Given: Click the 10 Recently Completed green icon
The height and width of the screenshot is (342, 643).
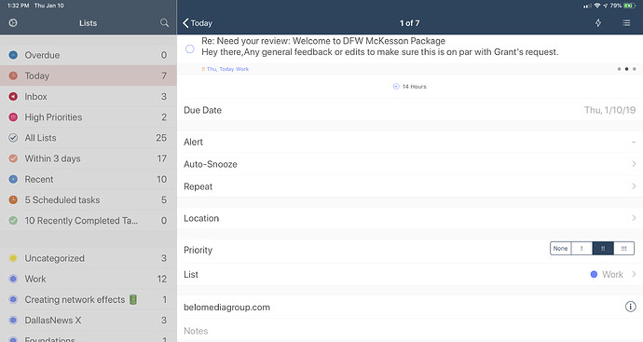Looking at the screenshot, I should [13, 221].
